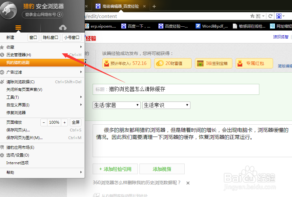292x197 pixels.
Task: Expand the 工具(T) submenu
Action: pos(42,97)
